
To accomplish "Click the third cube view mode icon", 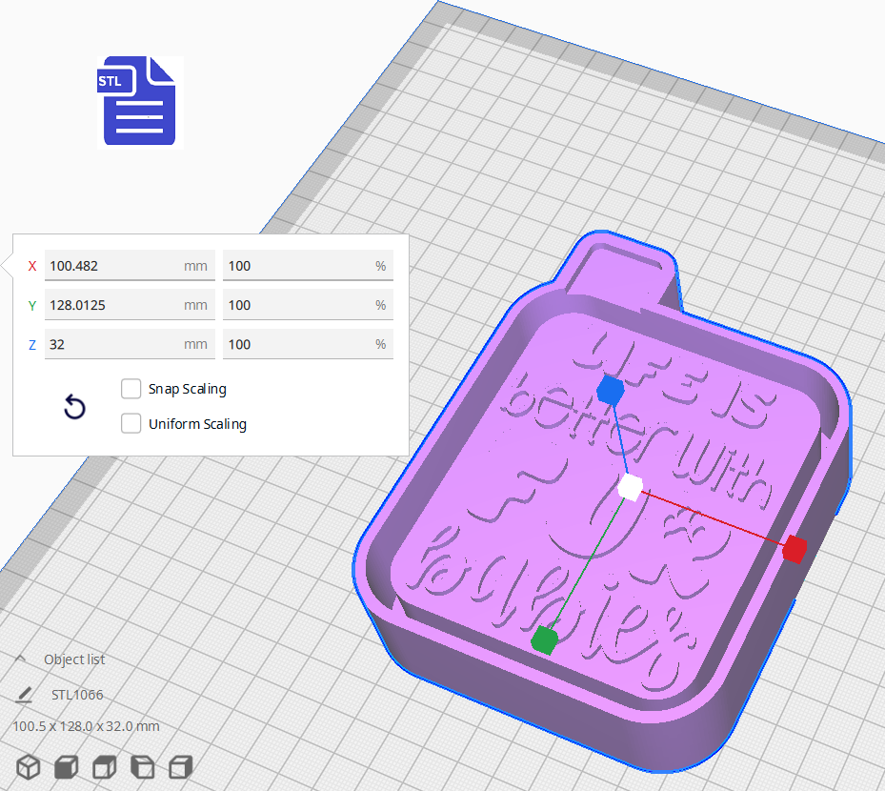I will click(x=104, y=767).
